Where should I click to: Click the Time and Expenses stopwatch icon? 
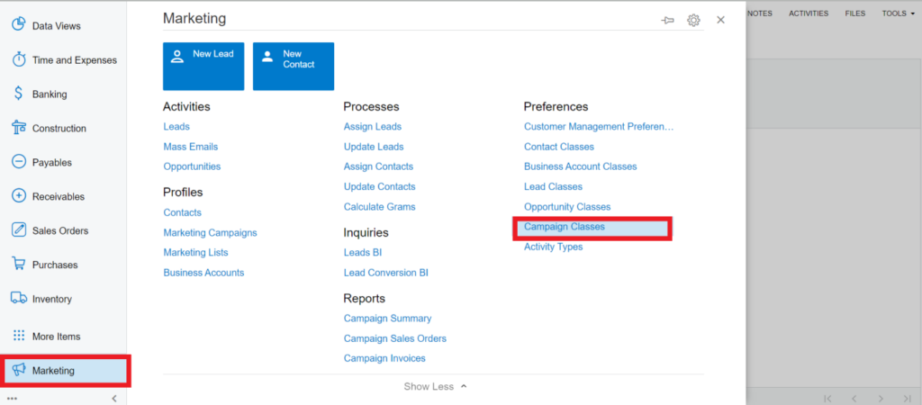click(x=18, y=60)
